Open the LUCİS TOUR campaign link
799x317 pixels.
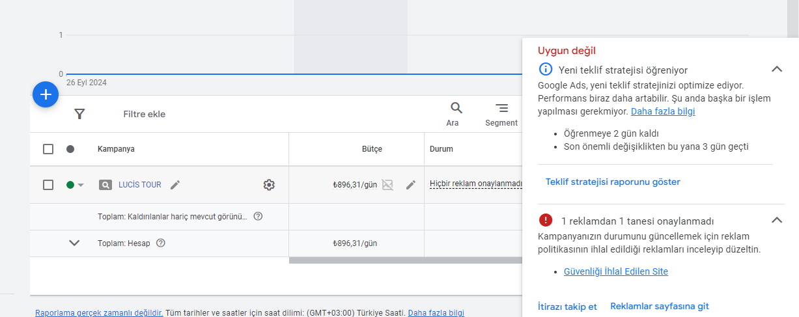click(140, 185)
